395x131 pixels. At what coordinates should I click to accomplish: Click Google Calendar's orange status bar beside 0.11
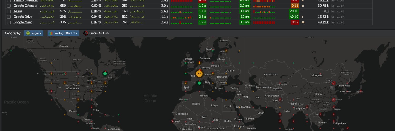pos(264,6)
